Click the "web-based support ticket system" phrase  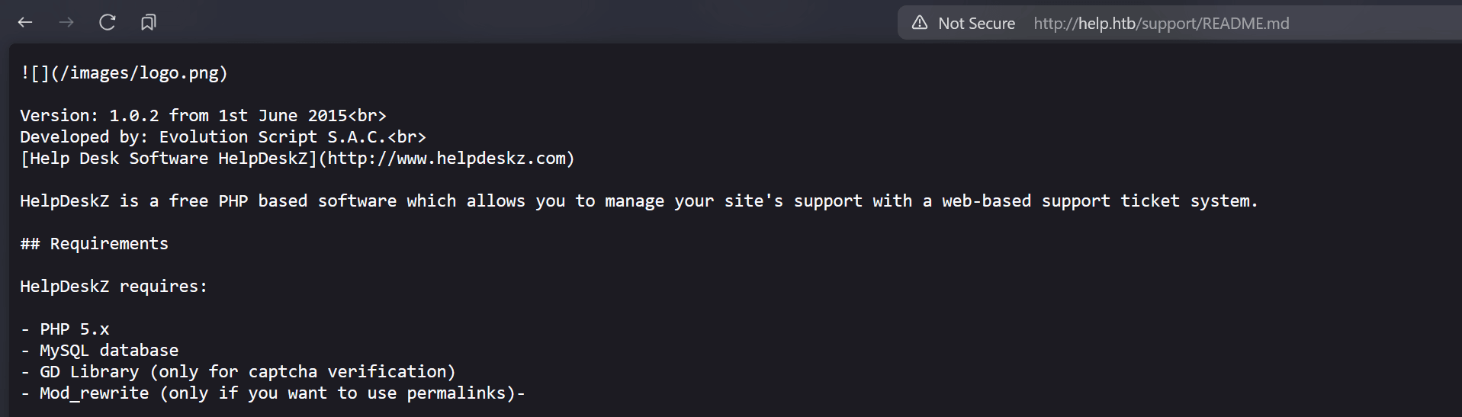tap(1097, 201)
